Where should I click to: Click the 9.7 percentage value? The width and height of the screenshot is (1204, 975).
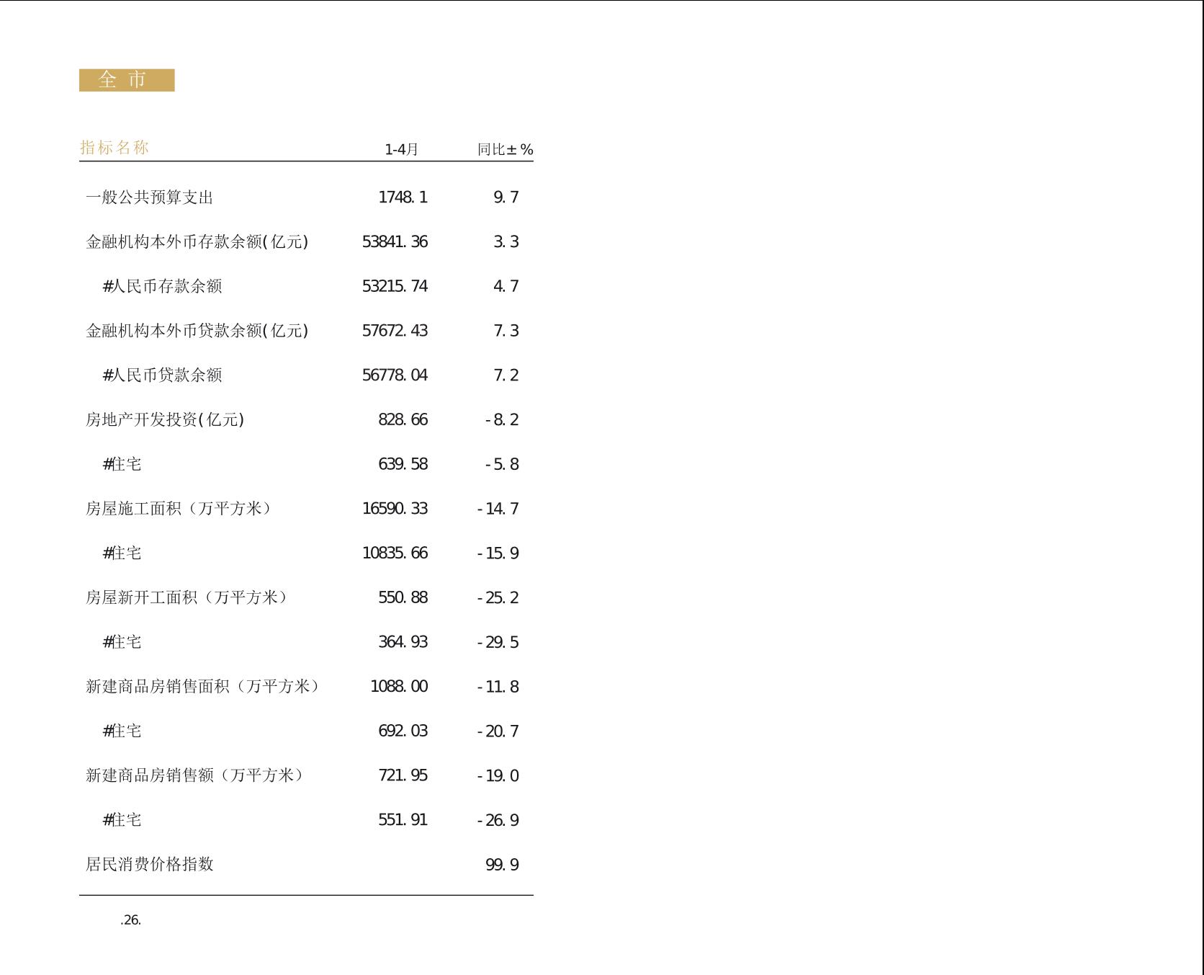(x=506, y=197)
